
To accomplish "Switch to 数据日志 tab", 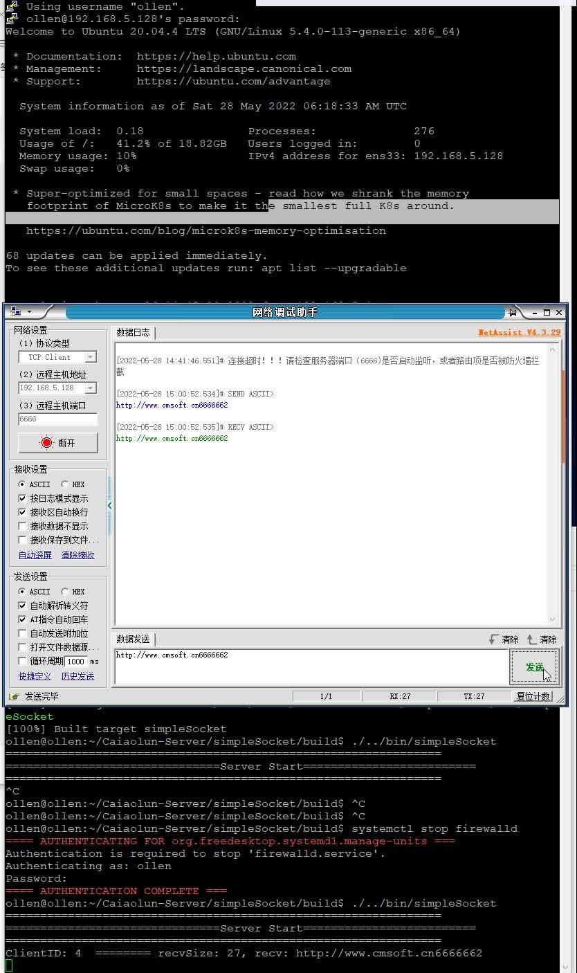I will 133,332.
